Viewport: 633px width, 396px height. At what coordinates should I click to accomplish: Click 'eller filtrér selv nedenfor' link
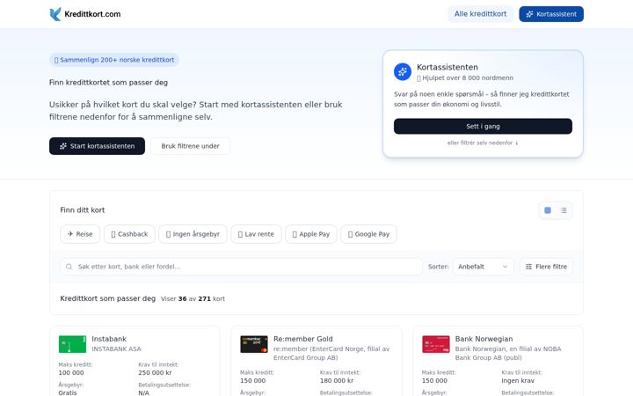483,143
